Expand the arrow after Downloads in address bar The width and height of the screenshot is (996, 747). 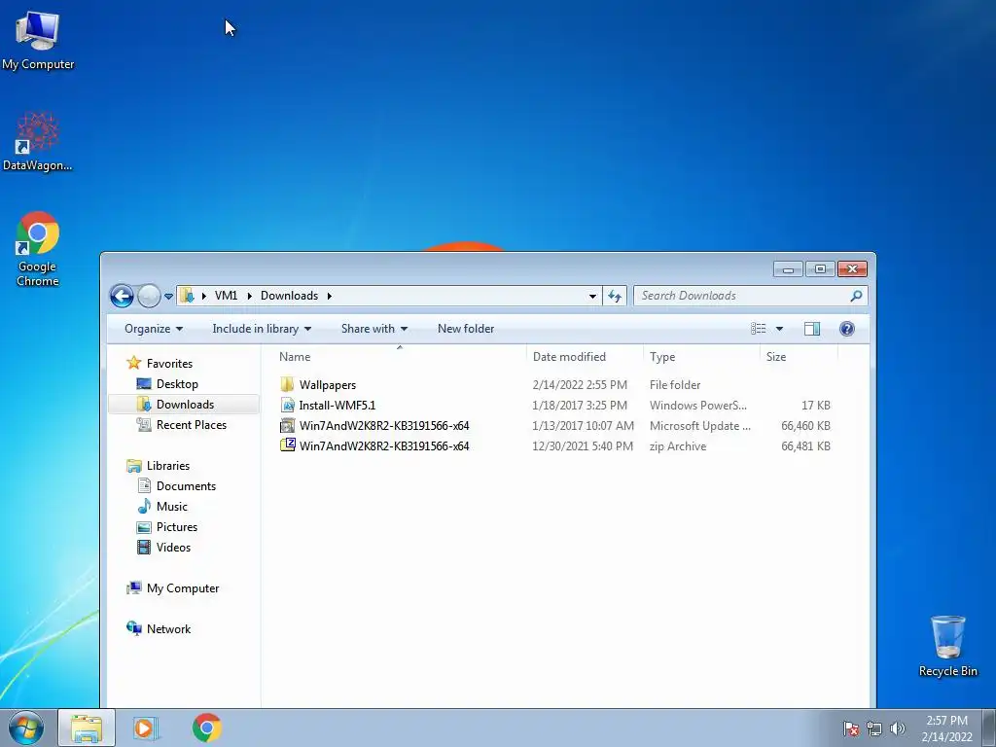pos(329,296)
